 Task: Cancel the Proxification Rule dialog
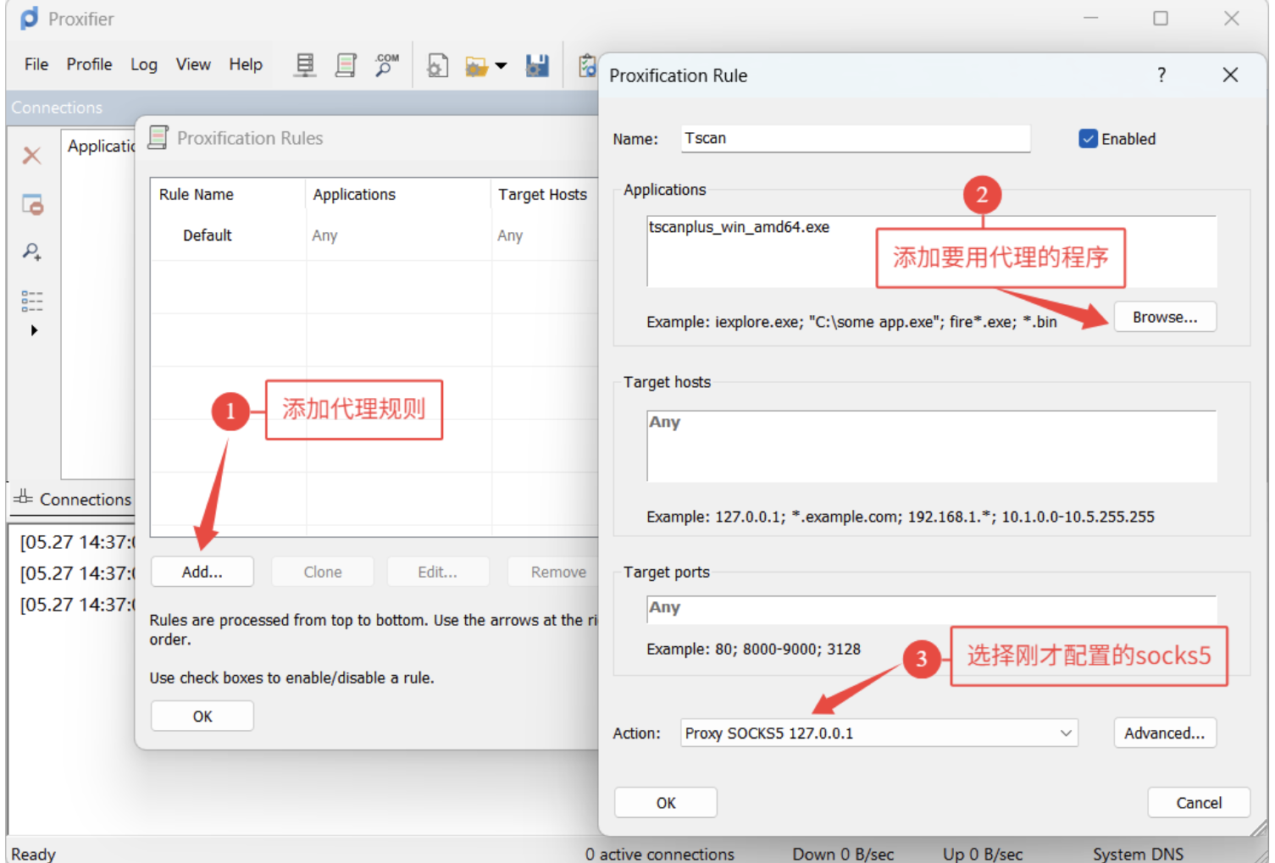1199,803
